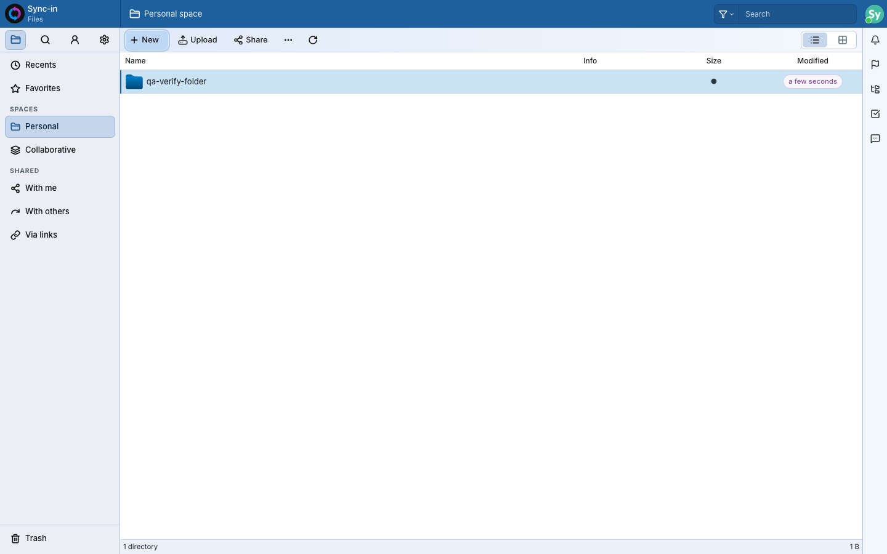Viewport: 887px width, 554px height.
Task: Click Personal space breadcrumb
Action: (x=166, y=14)
